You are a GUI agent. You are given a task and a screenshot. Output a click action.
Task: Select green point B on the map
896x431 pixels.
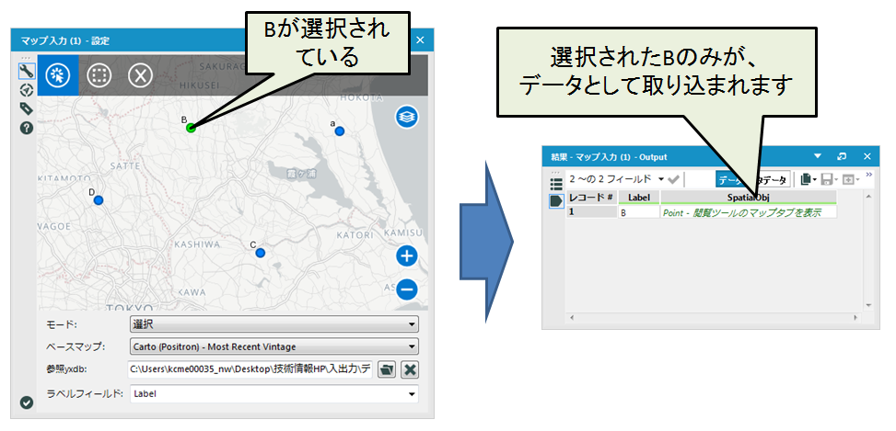(191, 129)
